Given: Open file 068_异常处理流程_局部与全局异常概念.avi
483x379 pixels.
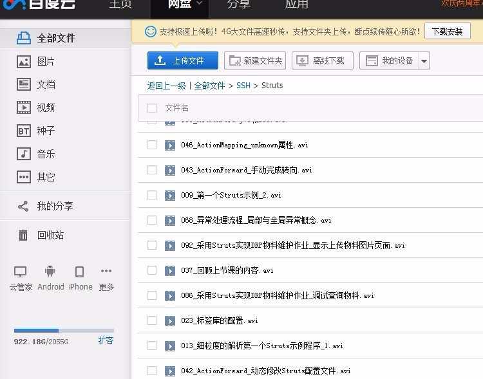Looking at the screenshot, I should point(256,220).
